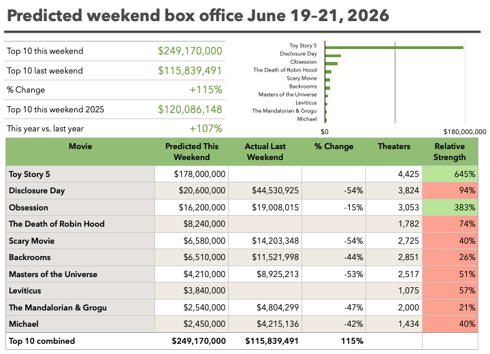Viewport: 490px width, 354px height.
Task: Select the 'Top 10 last weekend' value $115,839,491 in summary
Action: 190,71
